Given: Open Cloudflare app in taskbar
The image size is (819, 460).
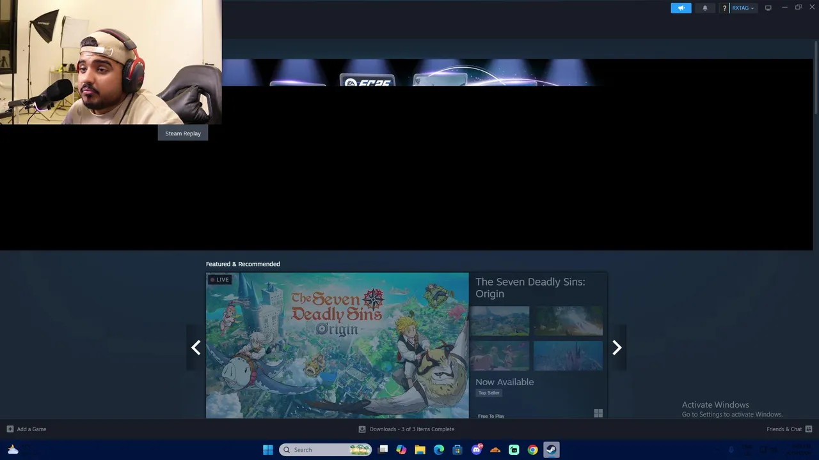Looking at the screenshot, I should (495, 450).
